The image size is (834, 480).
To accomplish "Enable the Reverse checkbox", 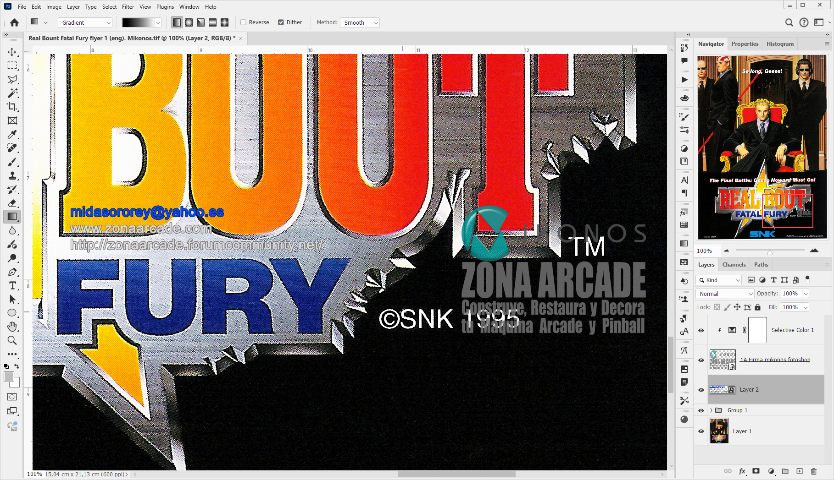I will tap(244, 22).
